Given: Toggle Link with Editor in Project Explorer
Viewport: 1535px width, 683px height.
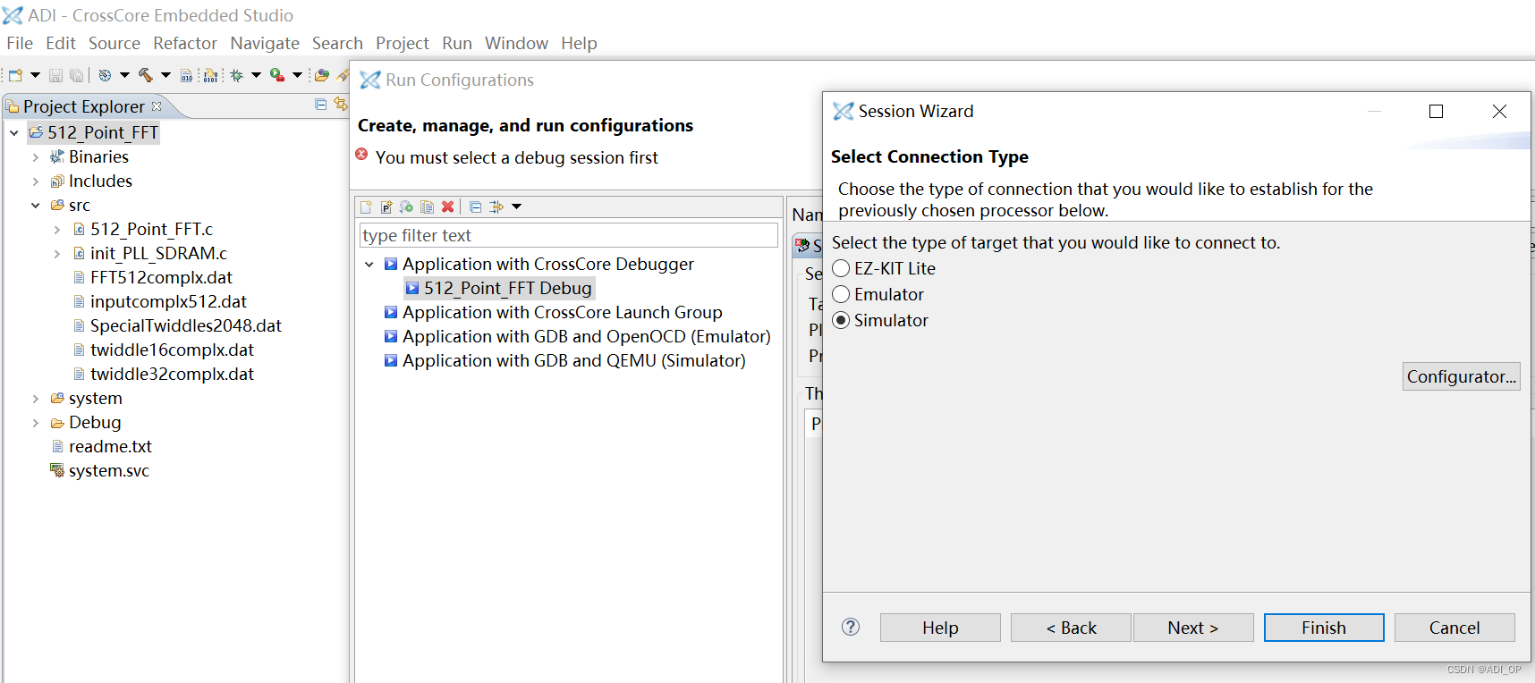Looking at the screenshot, I should pyautogui.click(x=340, y=104).
